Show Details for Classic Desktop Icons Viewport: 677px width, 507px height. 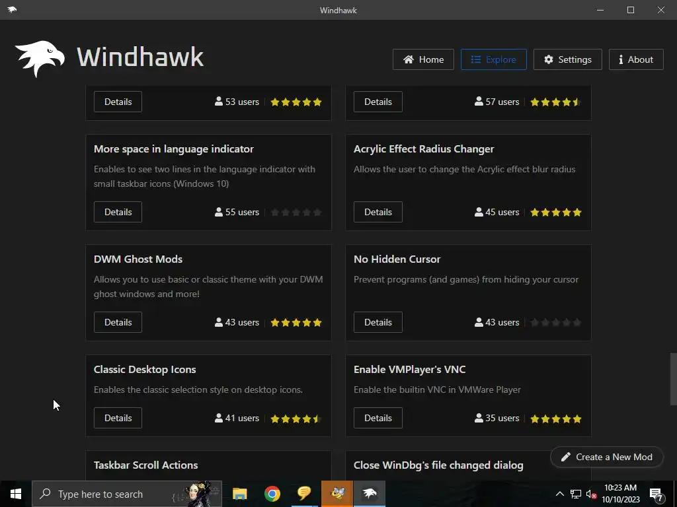click(x=118, y=418)
